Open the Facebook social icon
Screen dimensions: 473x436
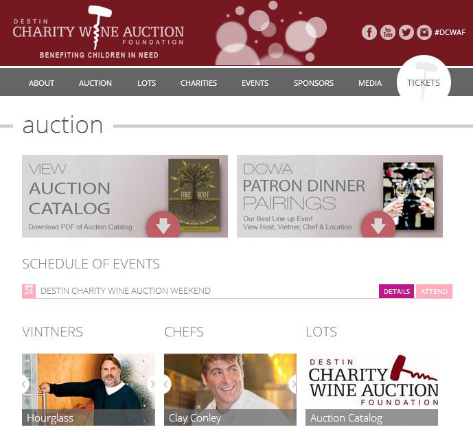tap(369, 32)
